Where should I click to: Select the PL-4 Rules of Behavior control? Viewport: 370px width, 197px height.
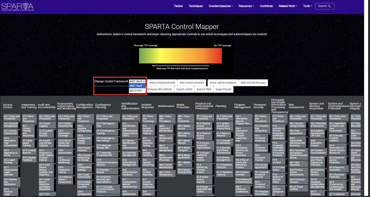pos(223,134)
